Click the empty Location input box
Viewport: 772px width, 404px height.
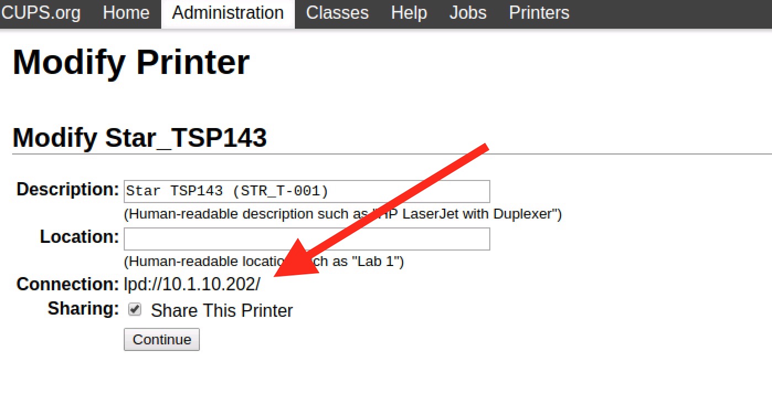(x=306, y=238)
